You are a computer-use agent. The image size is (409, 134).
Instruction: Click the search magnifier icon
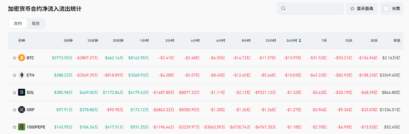click(x=283, y=9)
